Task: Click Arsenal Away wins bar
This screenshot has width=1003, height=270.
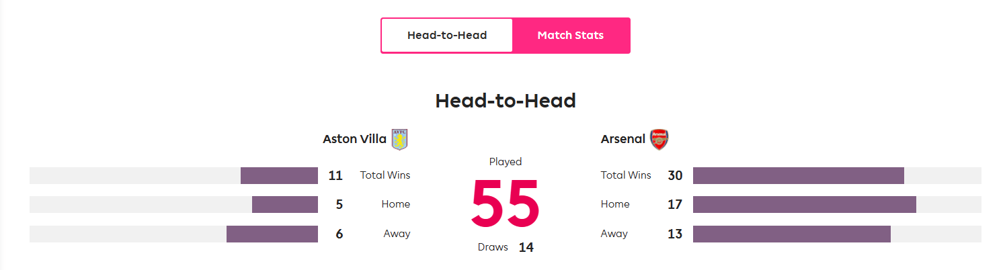Action: 837,234
